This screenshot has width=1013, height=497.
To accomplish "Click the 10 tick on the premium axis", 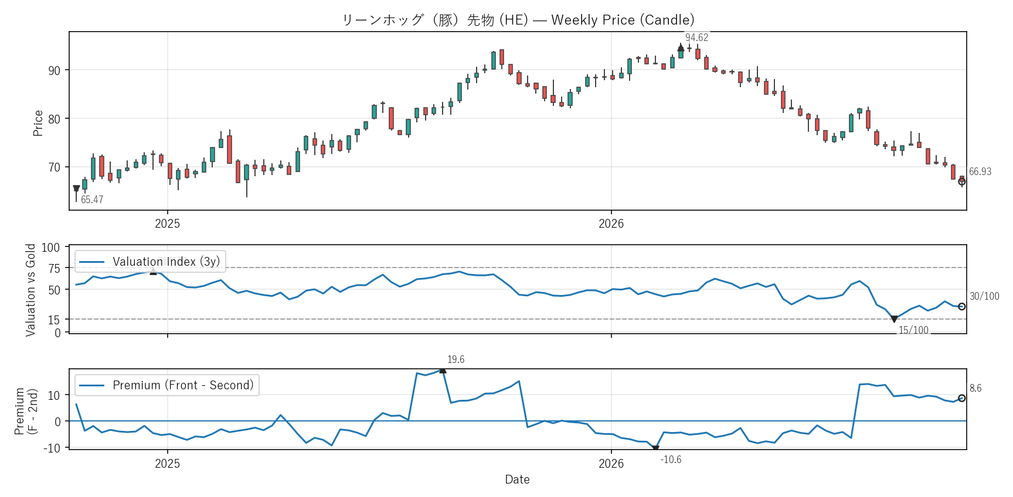I will (54, 396).
